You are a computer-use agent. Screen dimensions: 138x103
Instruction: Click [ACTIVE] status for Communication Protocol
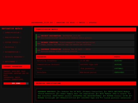[118, 65]
